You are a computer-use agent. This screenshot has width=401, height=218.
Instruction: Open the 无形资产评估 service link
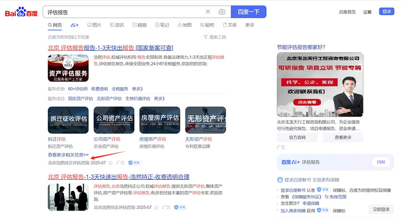coord(109,98)
